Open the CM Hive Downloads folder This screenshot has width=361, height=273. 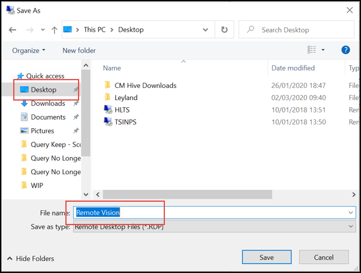[145, 86]
